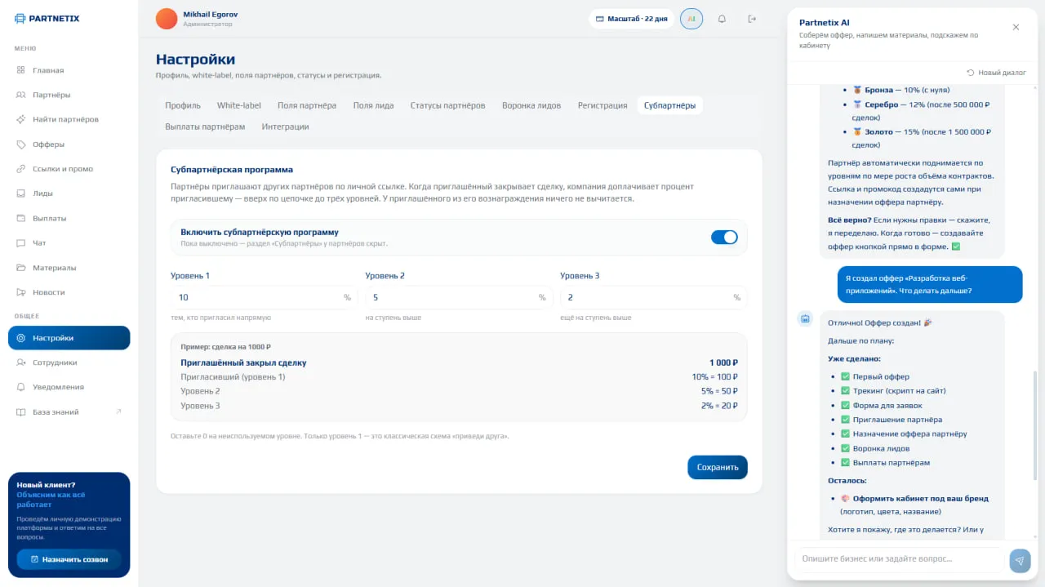Open the AI assistant round button
Viewport: 1045px width, 587px height.
691,19
